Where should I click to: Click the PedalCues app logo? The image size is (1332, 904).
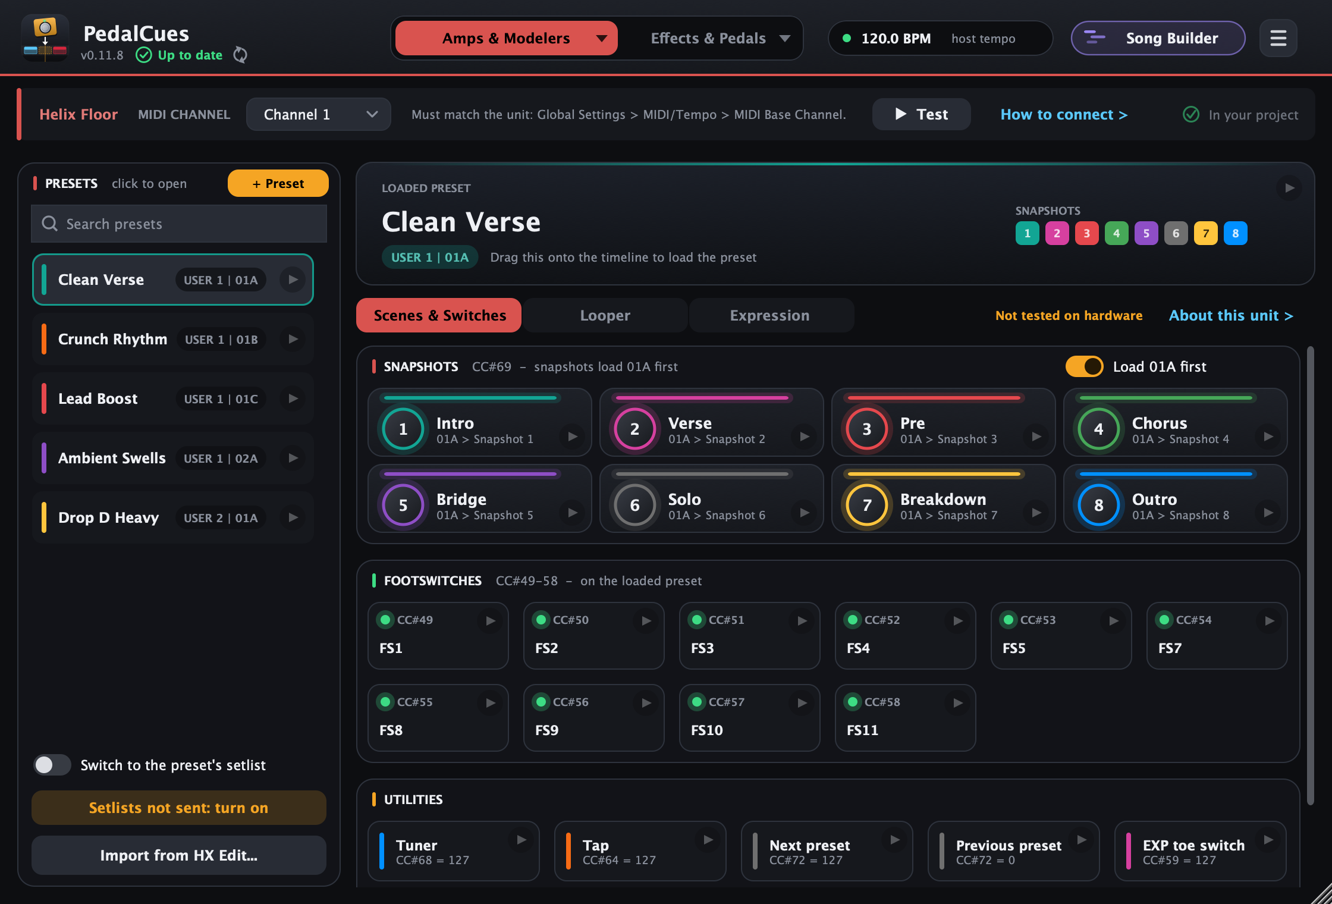pyautogui.click(x=45, y=38)
